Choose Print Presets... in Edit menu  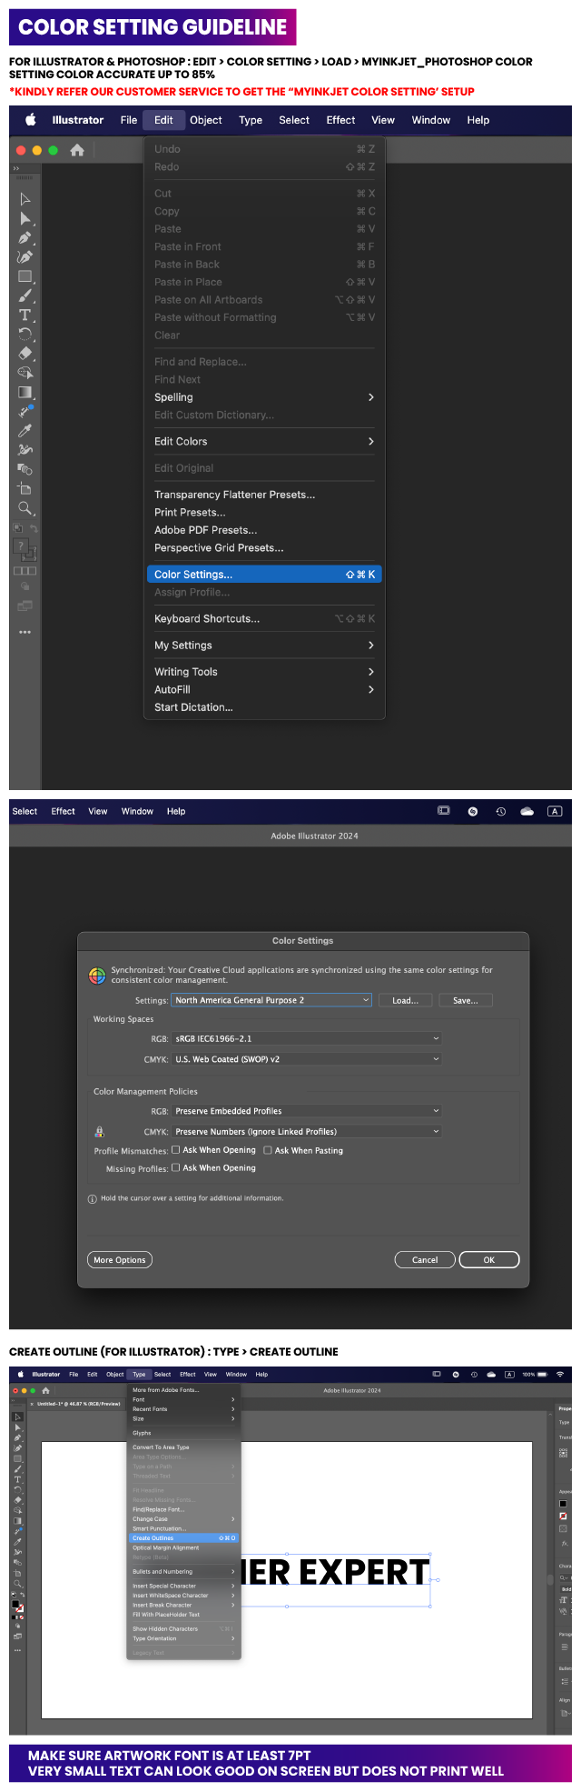click(264, 513)
